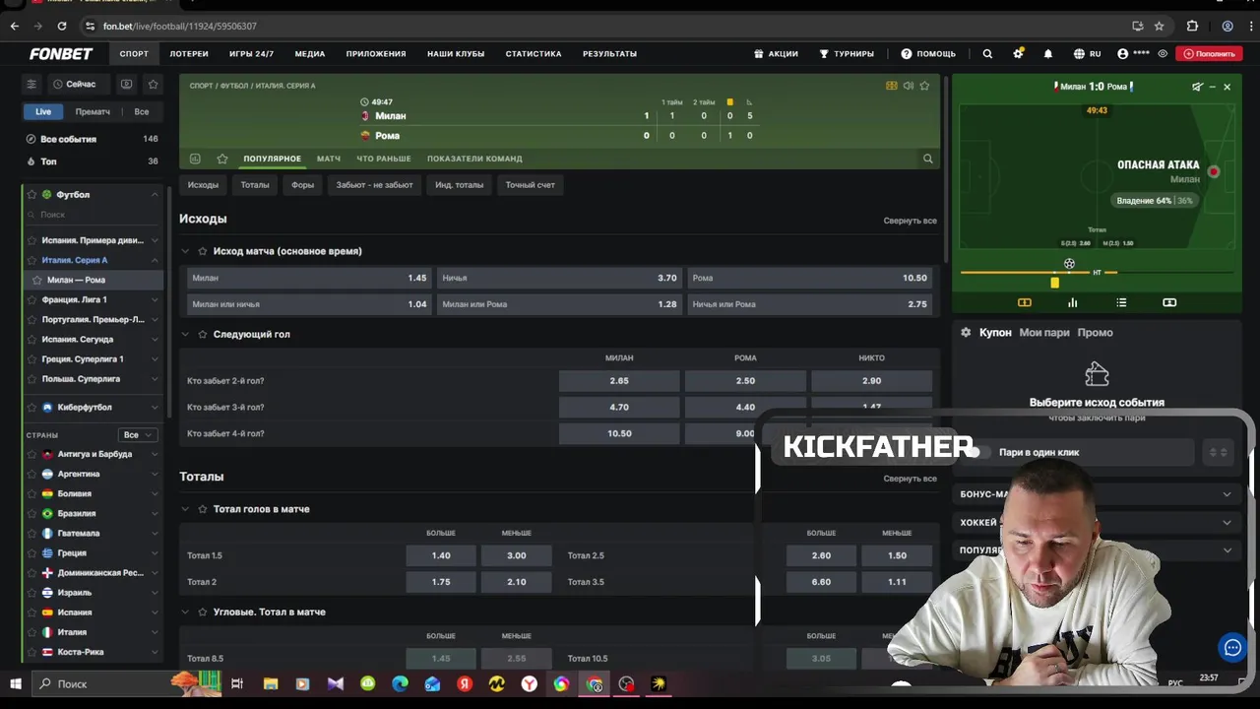Expand the Киберфутбол section

[155, 408]
